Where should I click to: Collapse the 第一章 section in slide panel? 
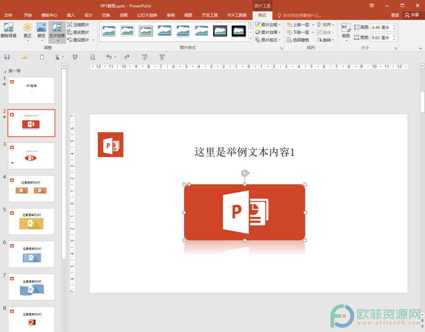point(5,71)
